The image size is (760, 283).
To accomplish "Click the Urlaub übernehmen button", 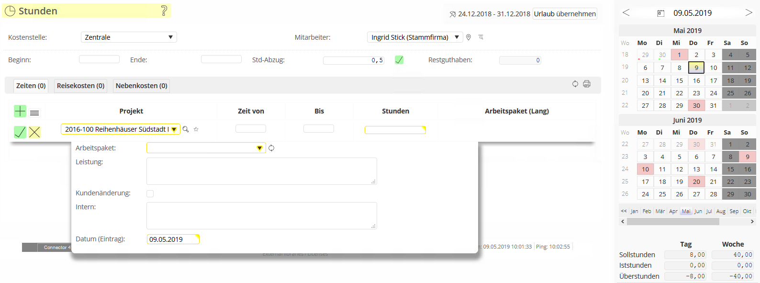I will pyautogui.click(x=565, y=14).
